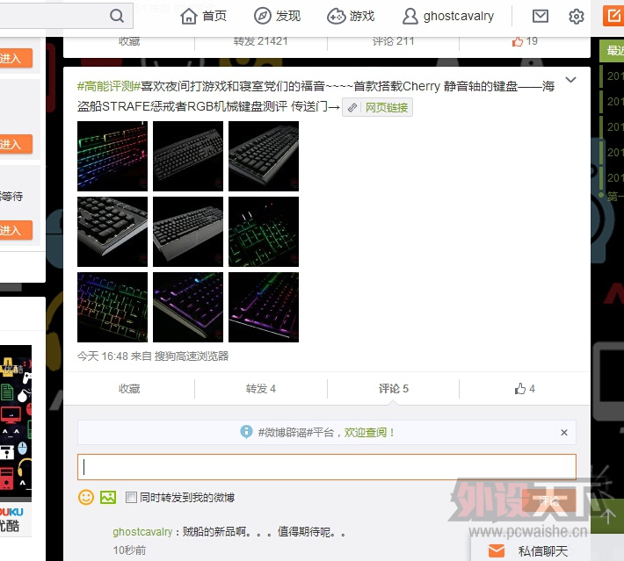Open emoji smiley picker
624x561 pixels.
(86, 498)
